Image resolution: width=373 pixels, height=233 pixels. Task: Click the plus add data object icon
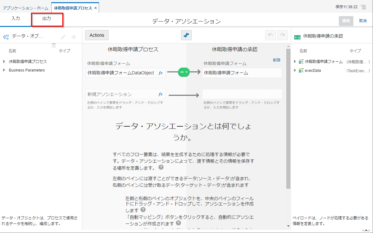74,37
